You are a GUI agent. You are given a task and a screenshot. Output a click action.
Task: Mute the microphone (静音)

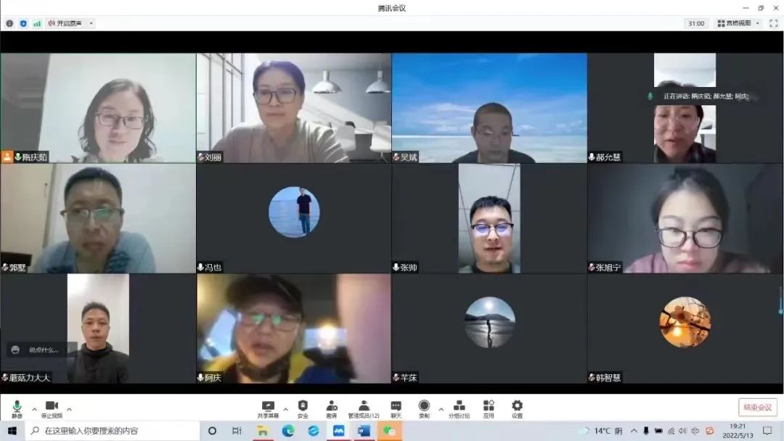coord(17,408)
